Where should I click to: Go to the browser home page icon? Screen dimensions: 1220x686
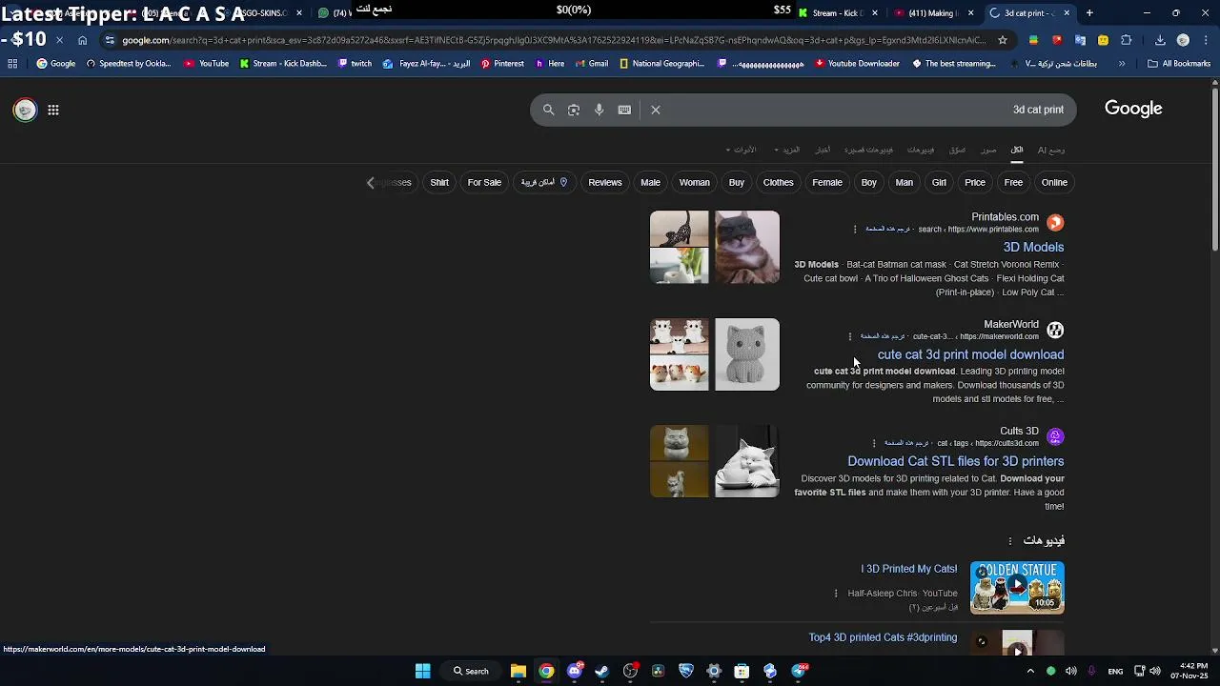pyautogui.click(x=82, y=40)
